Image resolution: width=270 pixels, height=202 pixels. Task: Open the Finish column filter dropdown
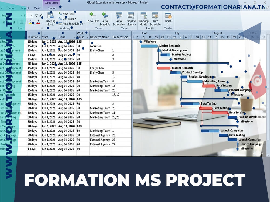click(x=75, y=37)
